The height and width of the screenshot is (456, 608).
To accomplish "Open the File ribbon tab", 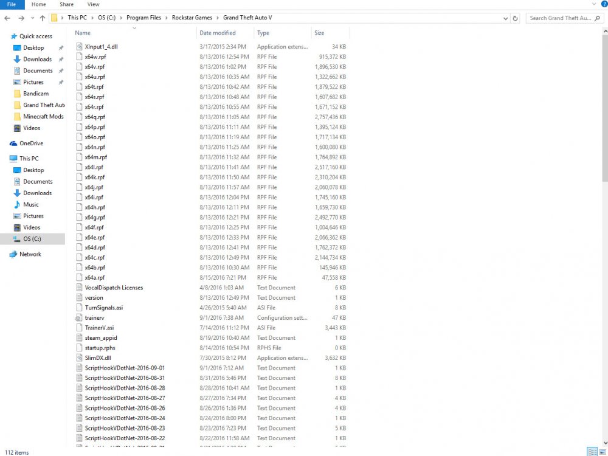I will (x=12, y=4).
